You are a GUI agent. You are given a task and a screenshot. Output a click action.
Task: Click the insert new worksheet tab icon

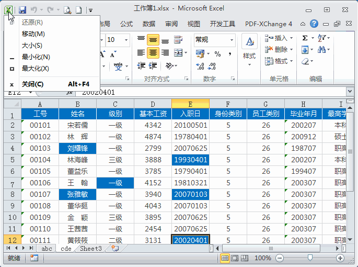tap(114, 249)
